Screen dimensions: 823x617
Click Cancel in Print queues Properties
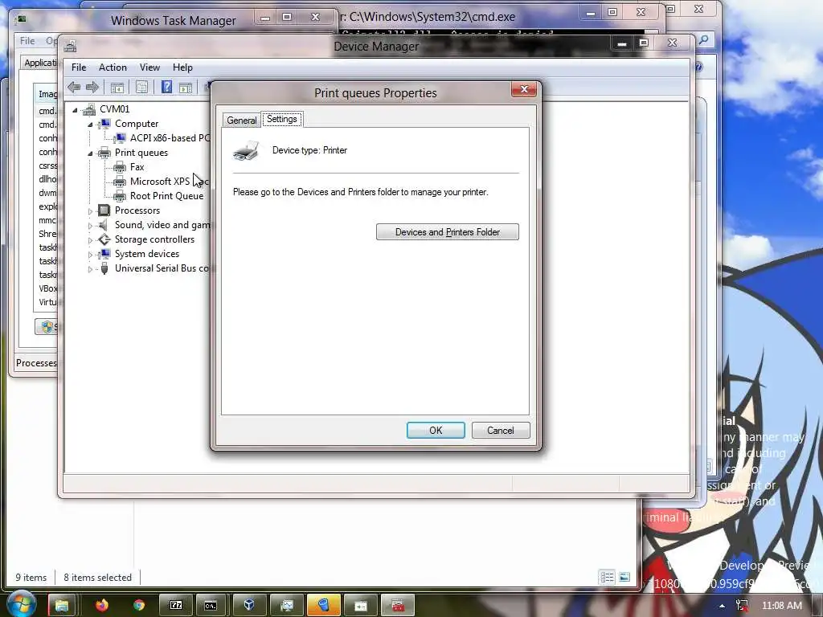click(500, 431)
